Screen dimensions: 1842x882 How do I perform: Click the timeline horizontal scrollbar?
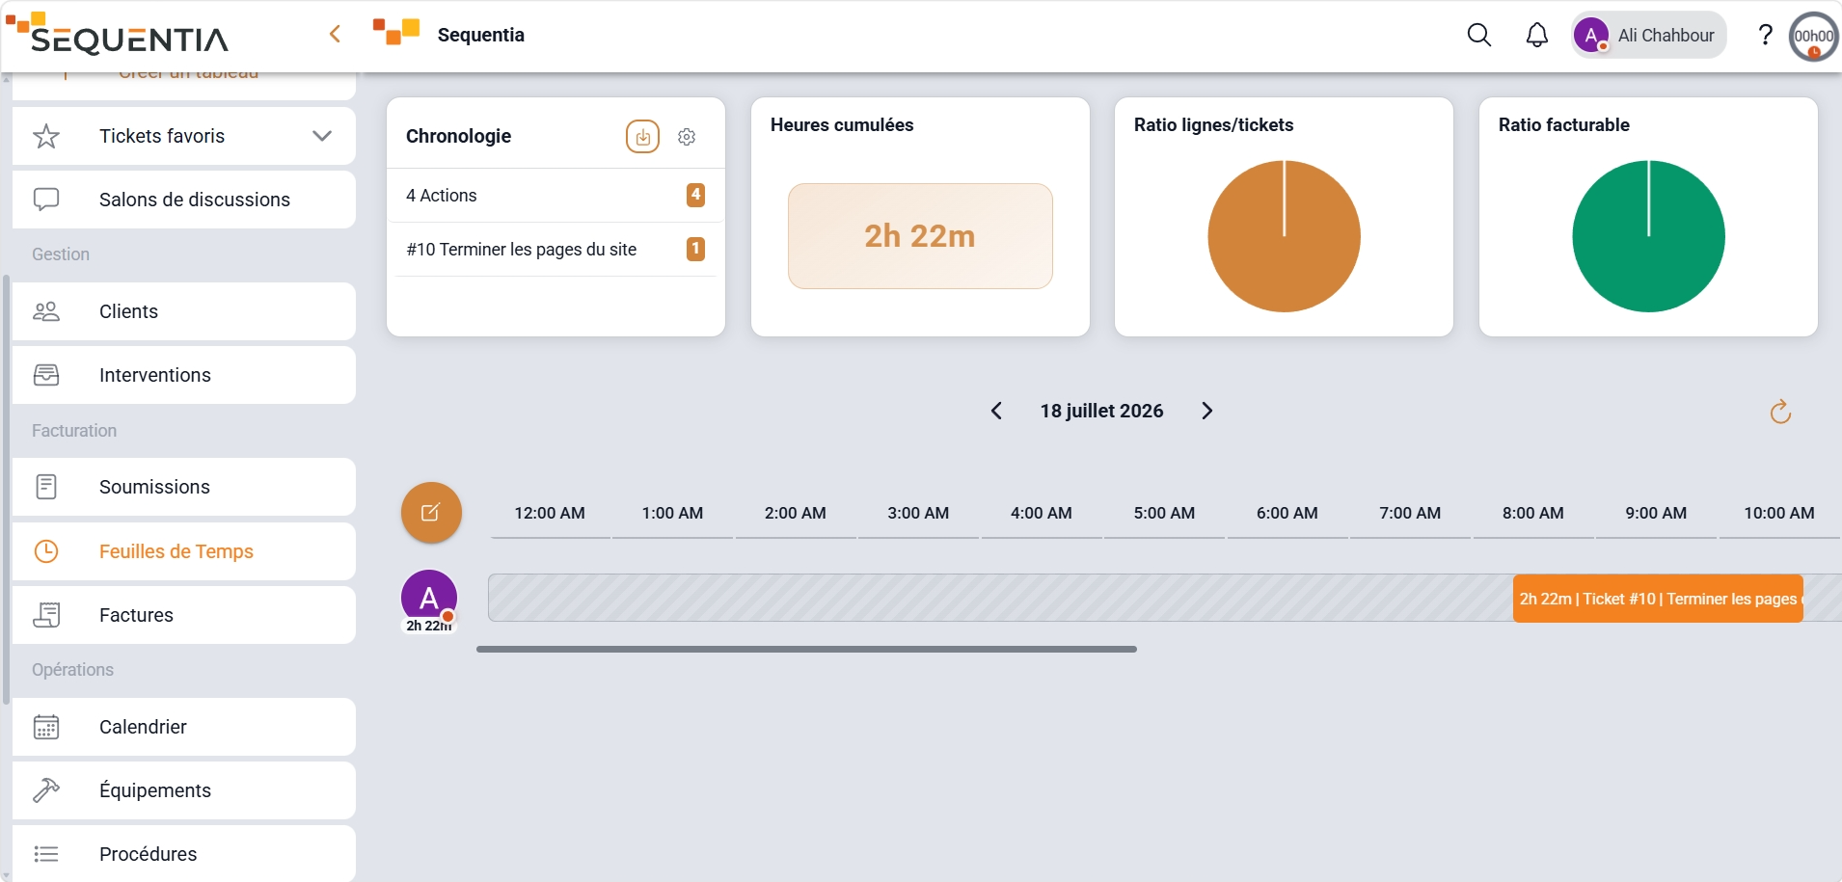[x=806, y=650]
